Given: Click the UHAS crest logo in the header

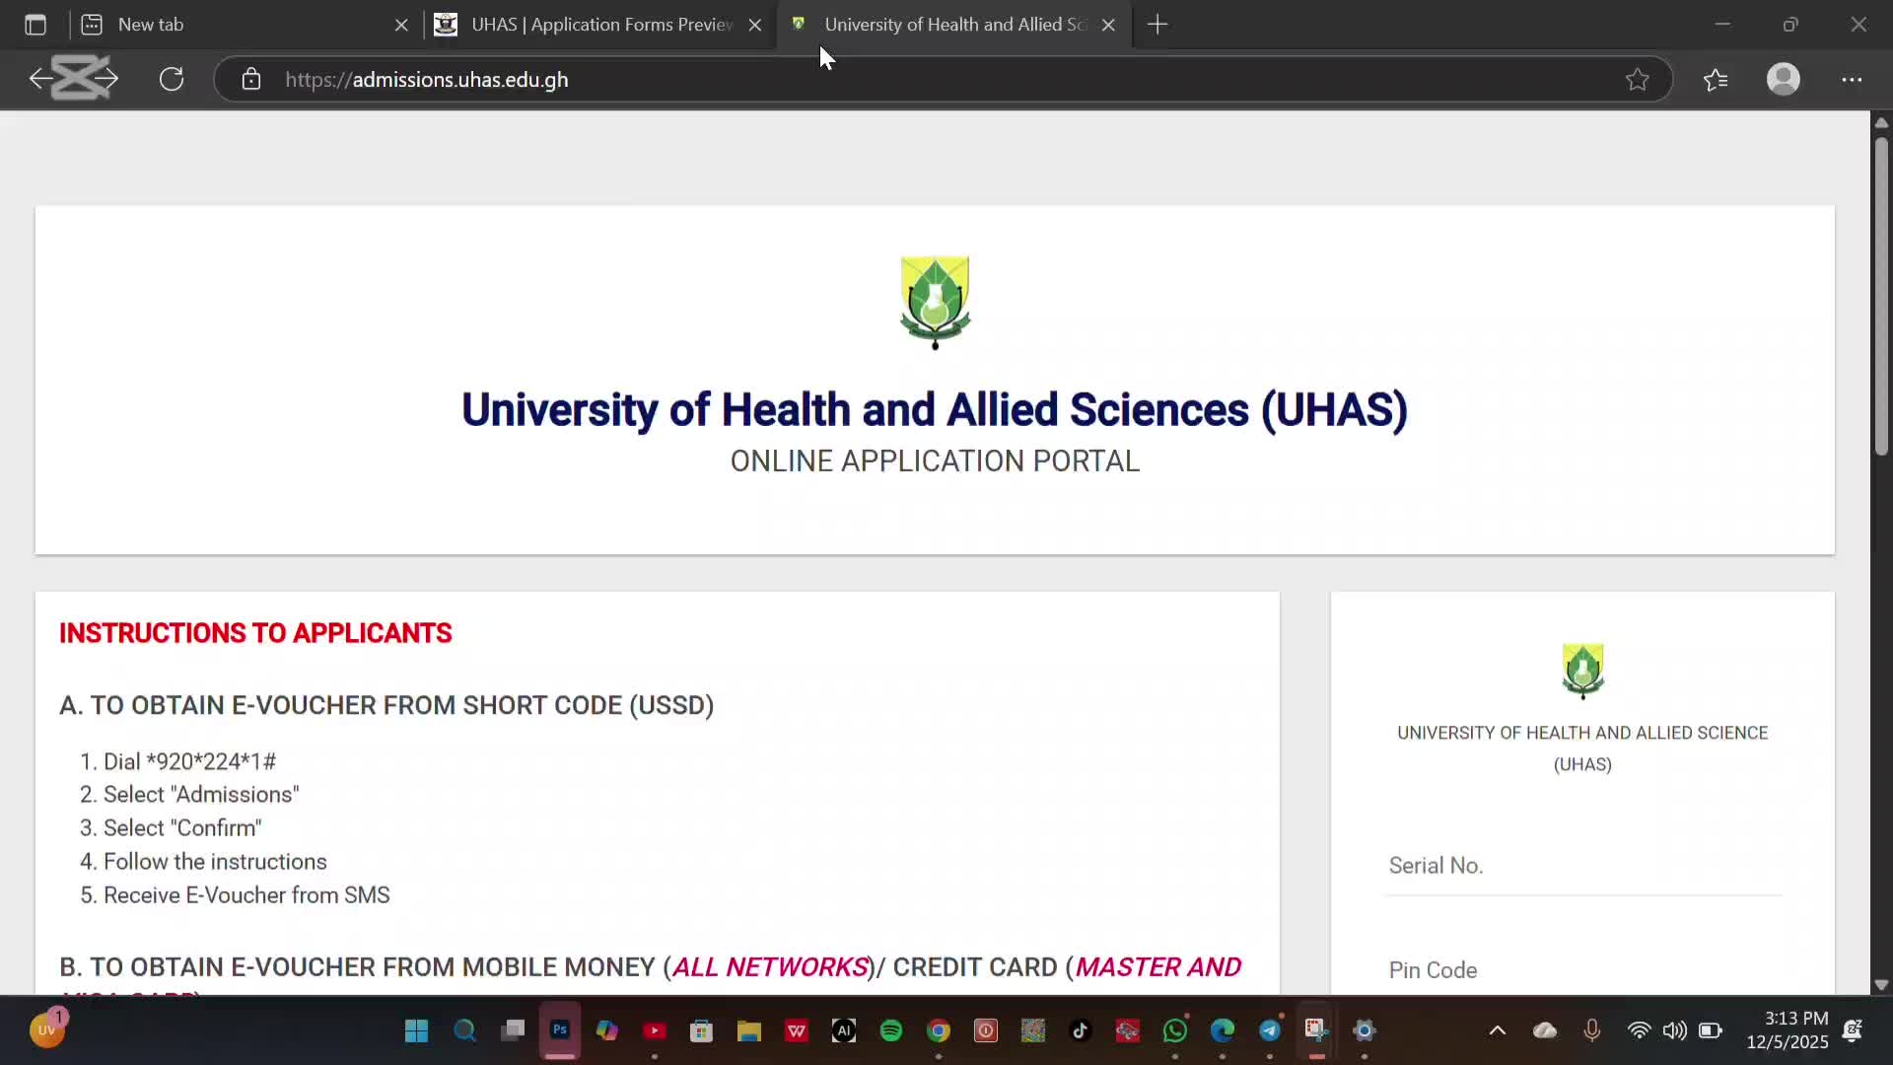Looking at the screenshot, I should (x=935, y=303).
